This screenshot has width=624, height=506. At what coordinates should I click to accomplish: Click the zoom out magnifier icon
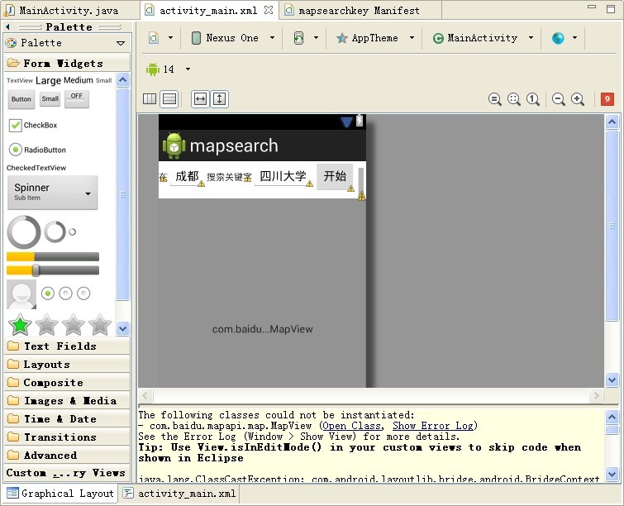coord(559,99)
